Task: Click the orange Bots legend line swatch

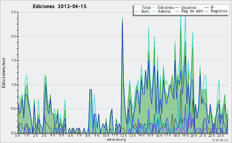Action: (x=137, y=11)
